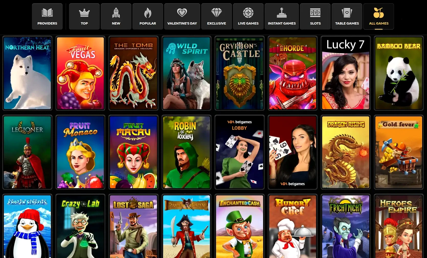Viewport: 427px width, 258px height.
Task: Launch the Northern Heat game
Action: (x=27, y=73)
